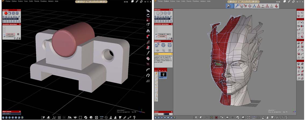Click the '2 poly-nurbs' stack entry button
Image resolution: width=306 pixels, height=120 pixels.
coord(11,34)
